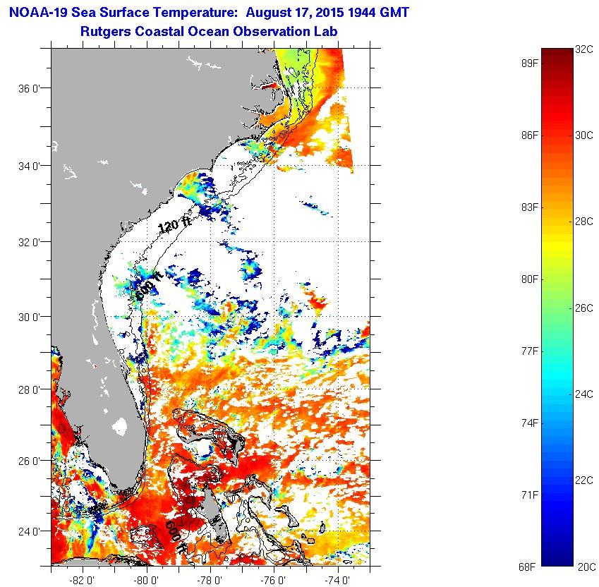
Task: Click the 80F colorbar label
Action: pos(530,279)
